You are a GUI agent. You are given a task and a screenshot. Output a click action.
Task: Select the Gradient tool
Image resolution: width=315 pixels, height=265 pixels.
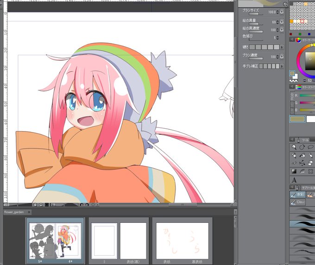pyautogui.click(x=294, y=171)
